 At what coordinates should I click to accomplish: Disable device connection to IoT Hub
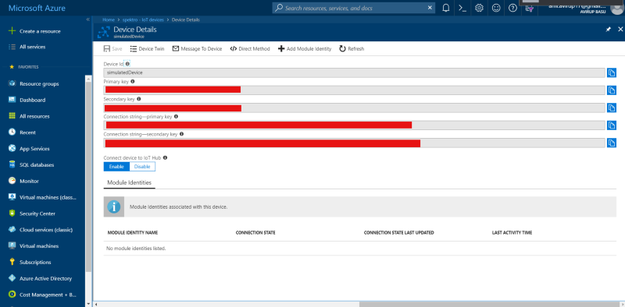[x=142, y=167]
